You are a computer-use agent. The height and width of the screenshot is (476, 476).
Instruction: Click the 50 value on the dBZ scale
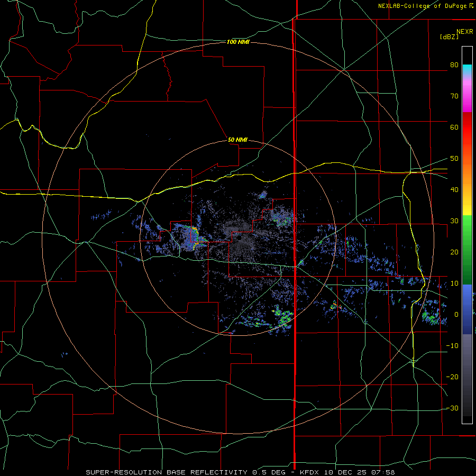click(454, 159)
